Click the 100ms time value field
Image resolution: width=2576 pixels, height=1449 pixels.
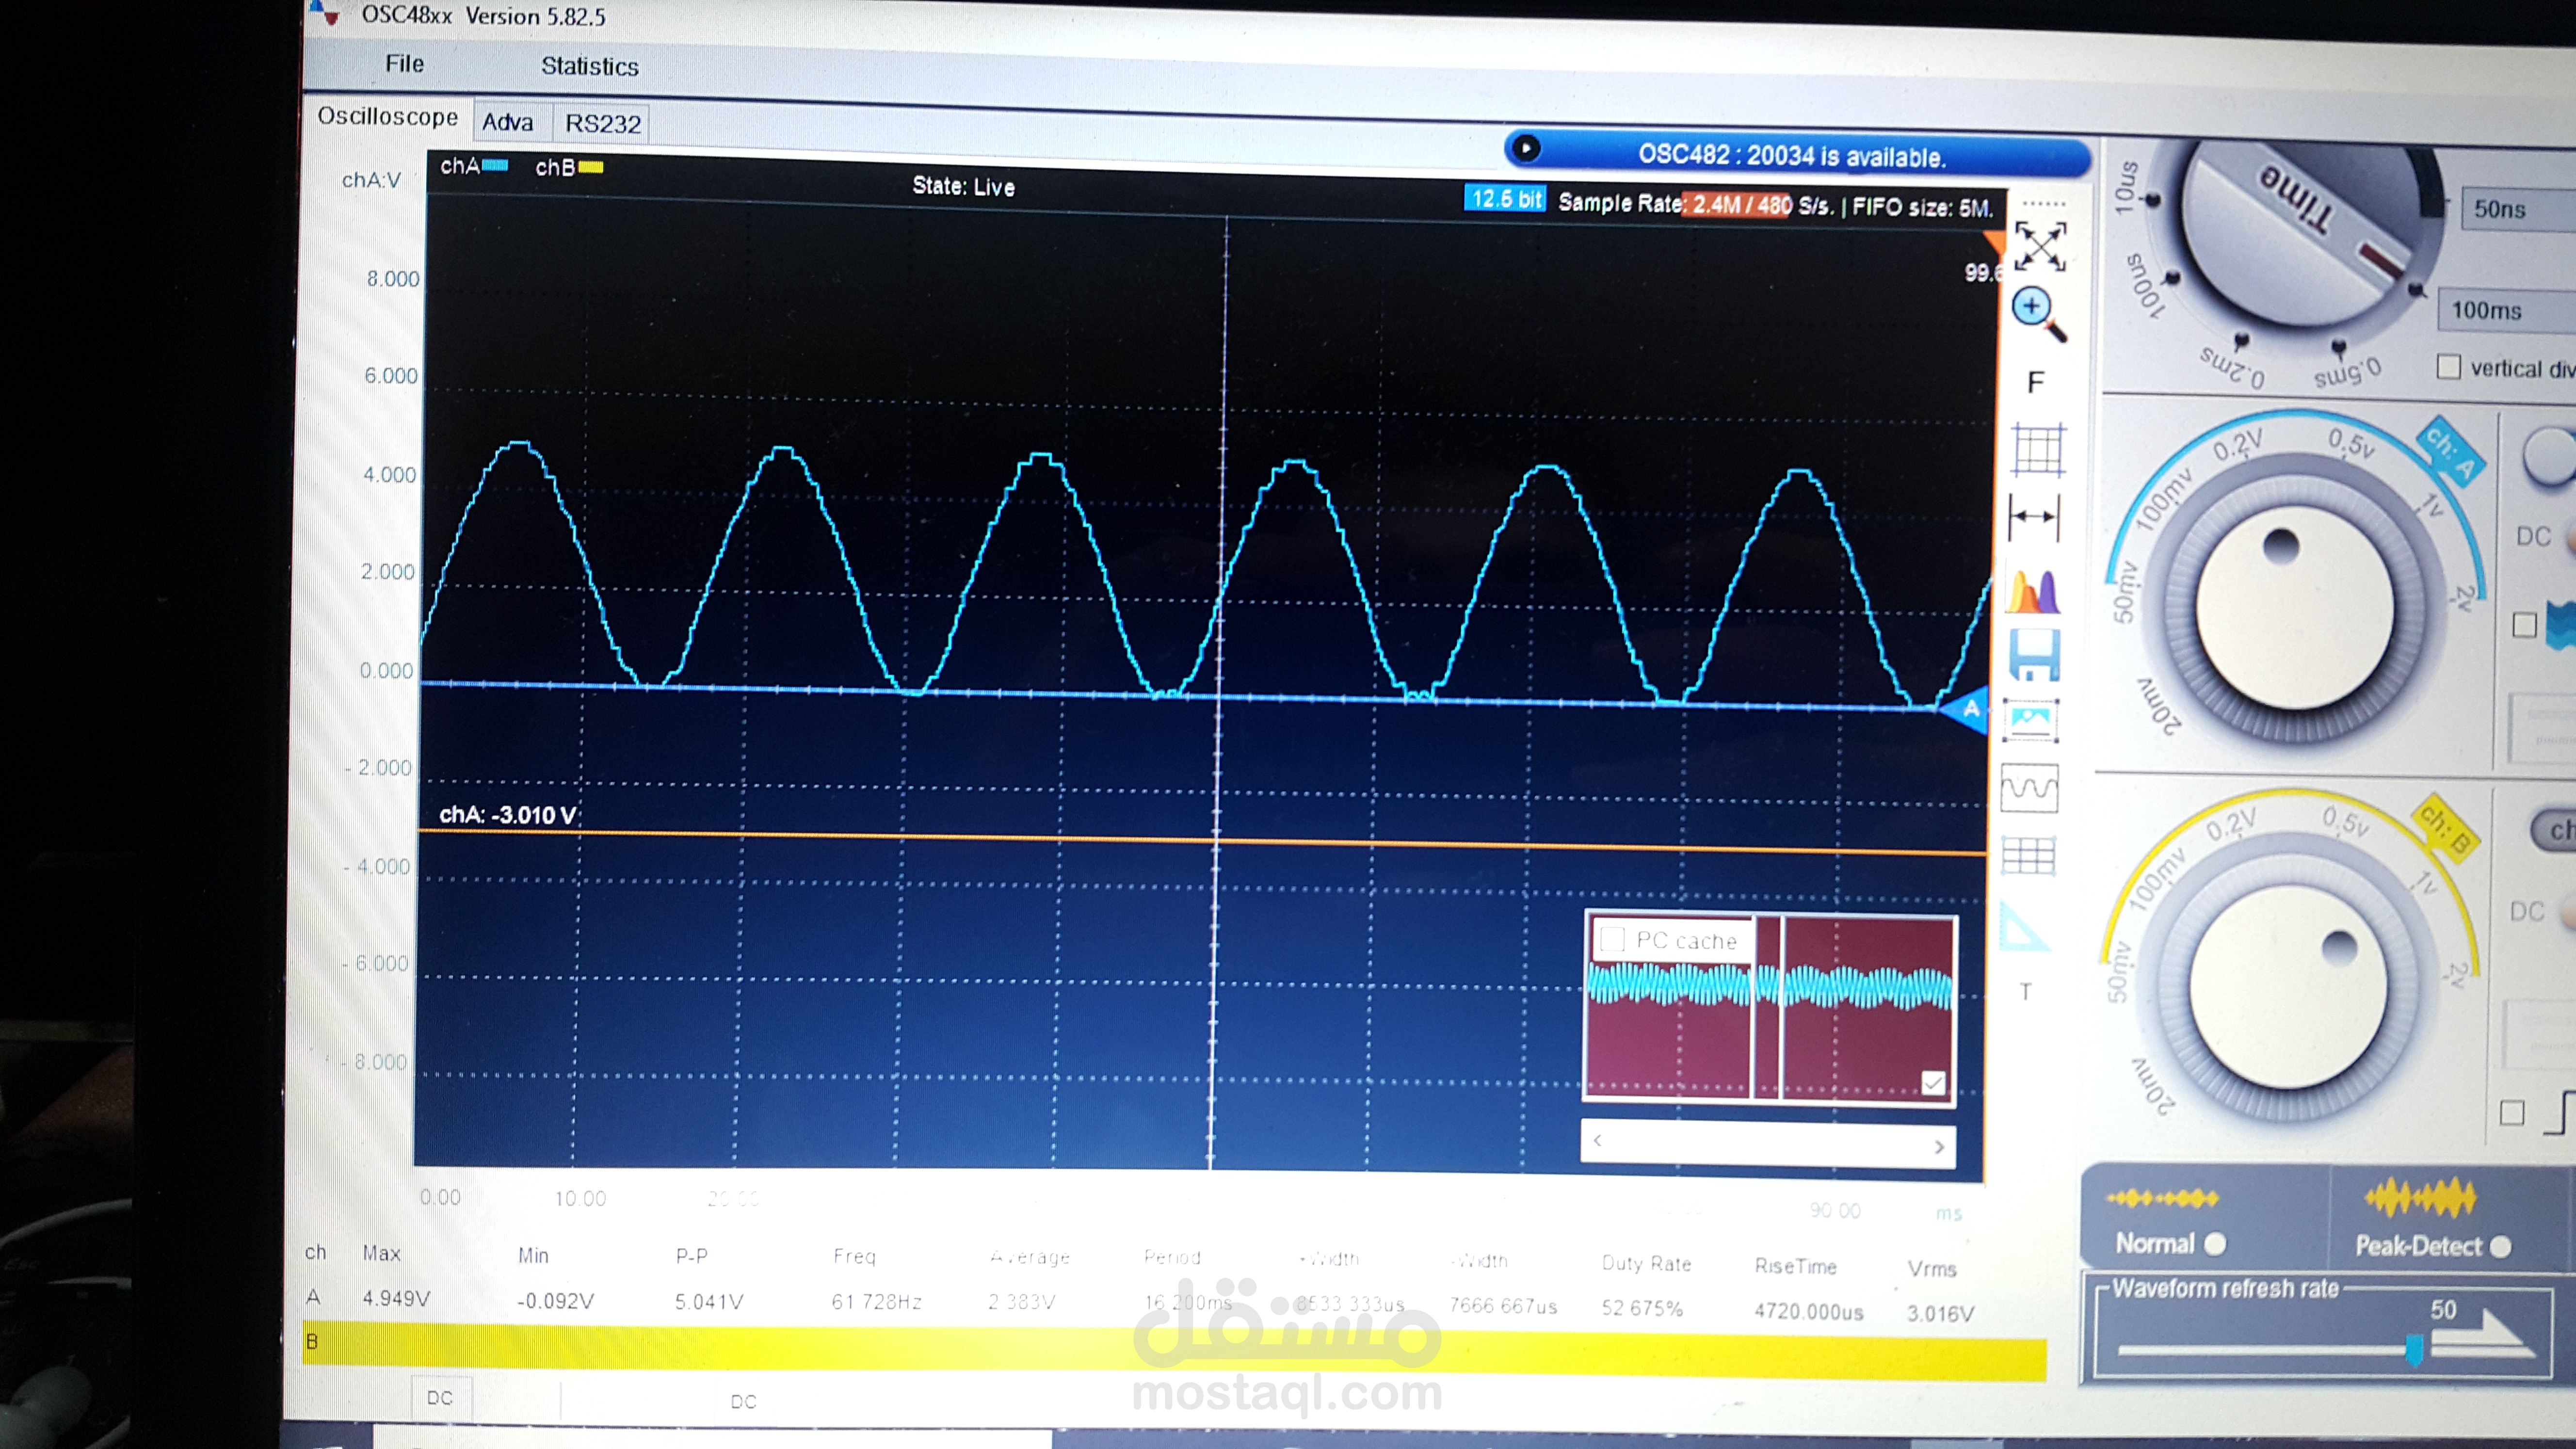click(2508, 310)
